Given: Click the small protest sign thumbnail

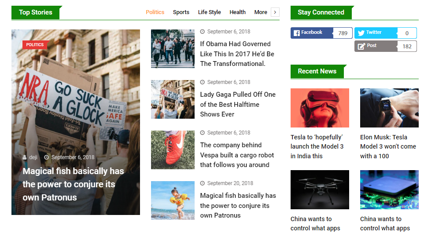Looking at the screenshot, I should pos(173,99).
